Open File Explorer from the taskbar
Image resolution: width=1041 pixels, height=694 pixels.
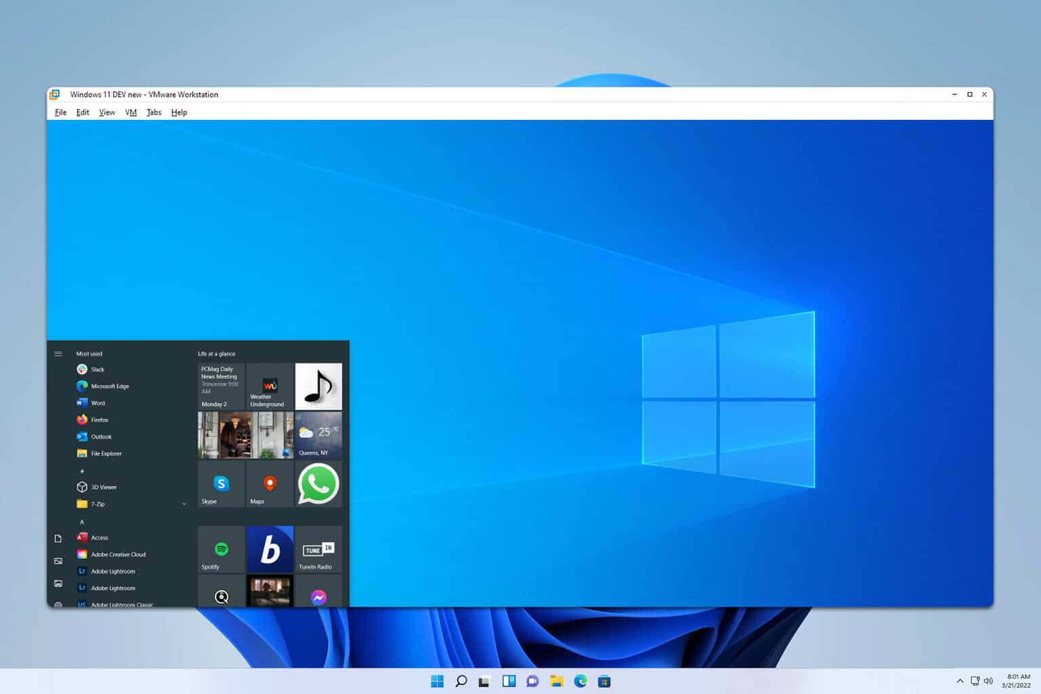[556, 681]
